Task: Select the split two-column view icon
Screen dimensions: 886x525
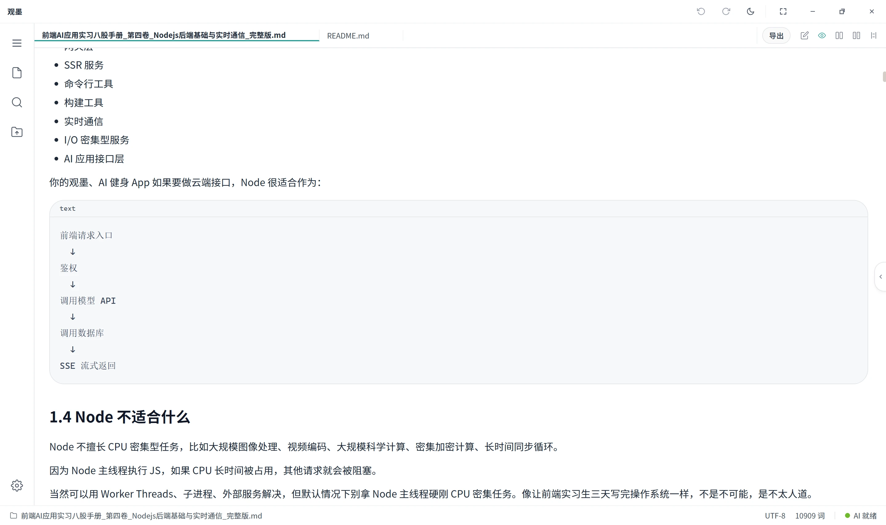Action: pos(839,35)
